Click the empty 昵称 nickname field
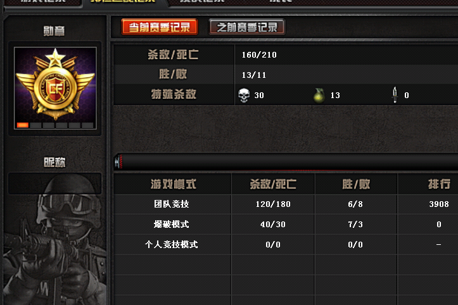The image size is (458, 305). tap(55, 184)
